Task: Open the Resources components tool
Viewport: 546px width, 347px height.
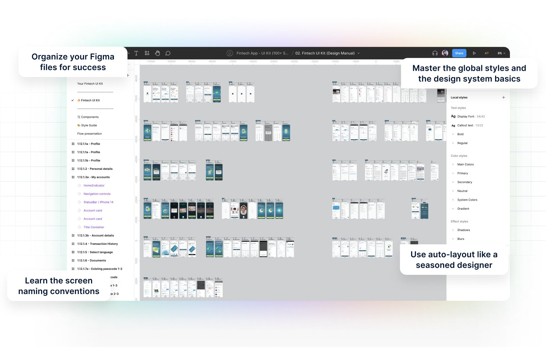Action: click(147, 53)
